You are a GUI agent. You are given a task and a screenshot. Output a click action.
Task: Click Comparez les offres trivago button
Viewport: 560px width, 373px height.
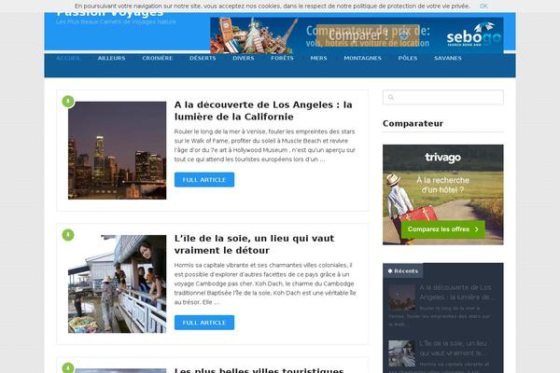442,229
